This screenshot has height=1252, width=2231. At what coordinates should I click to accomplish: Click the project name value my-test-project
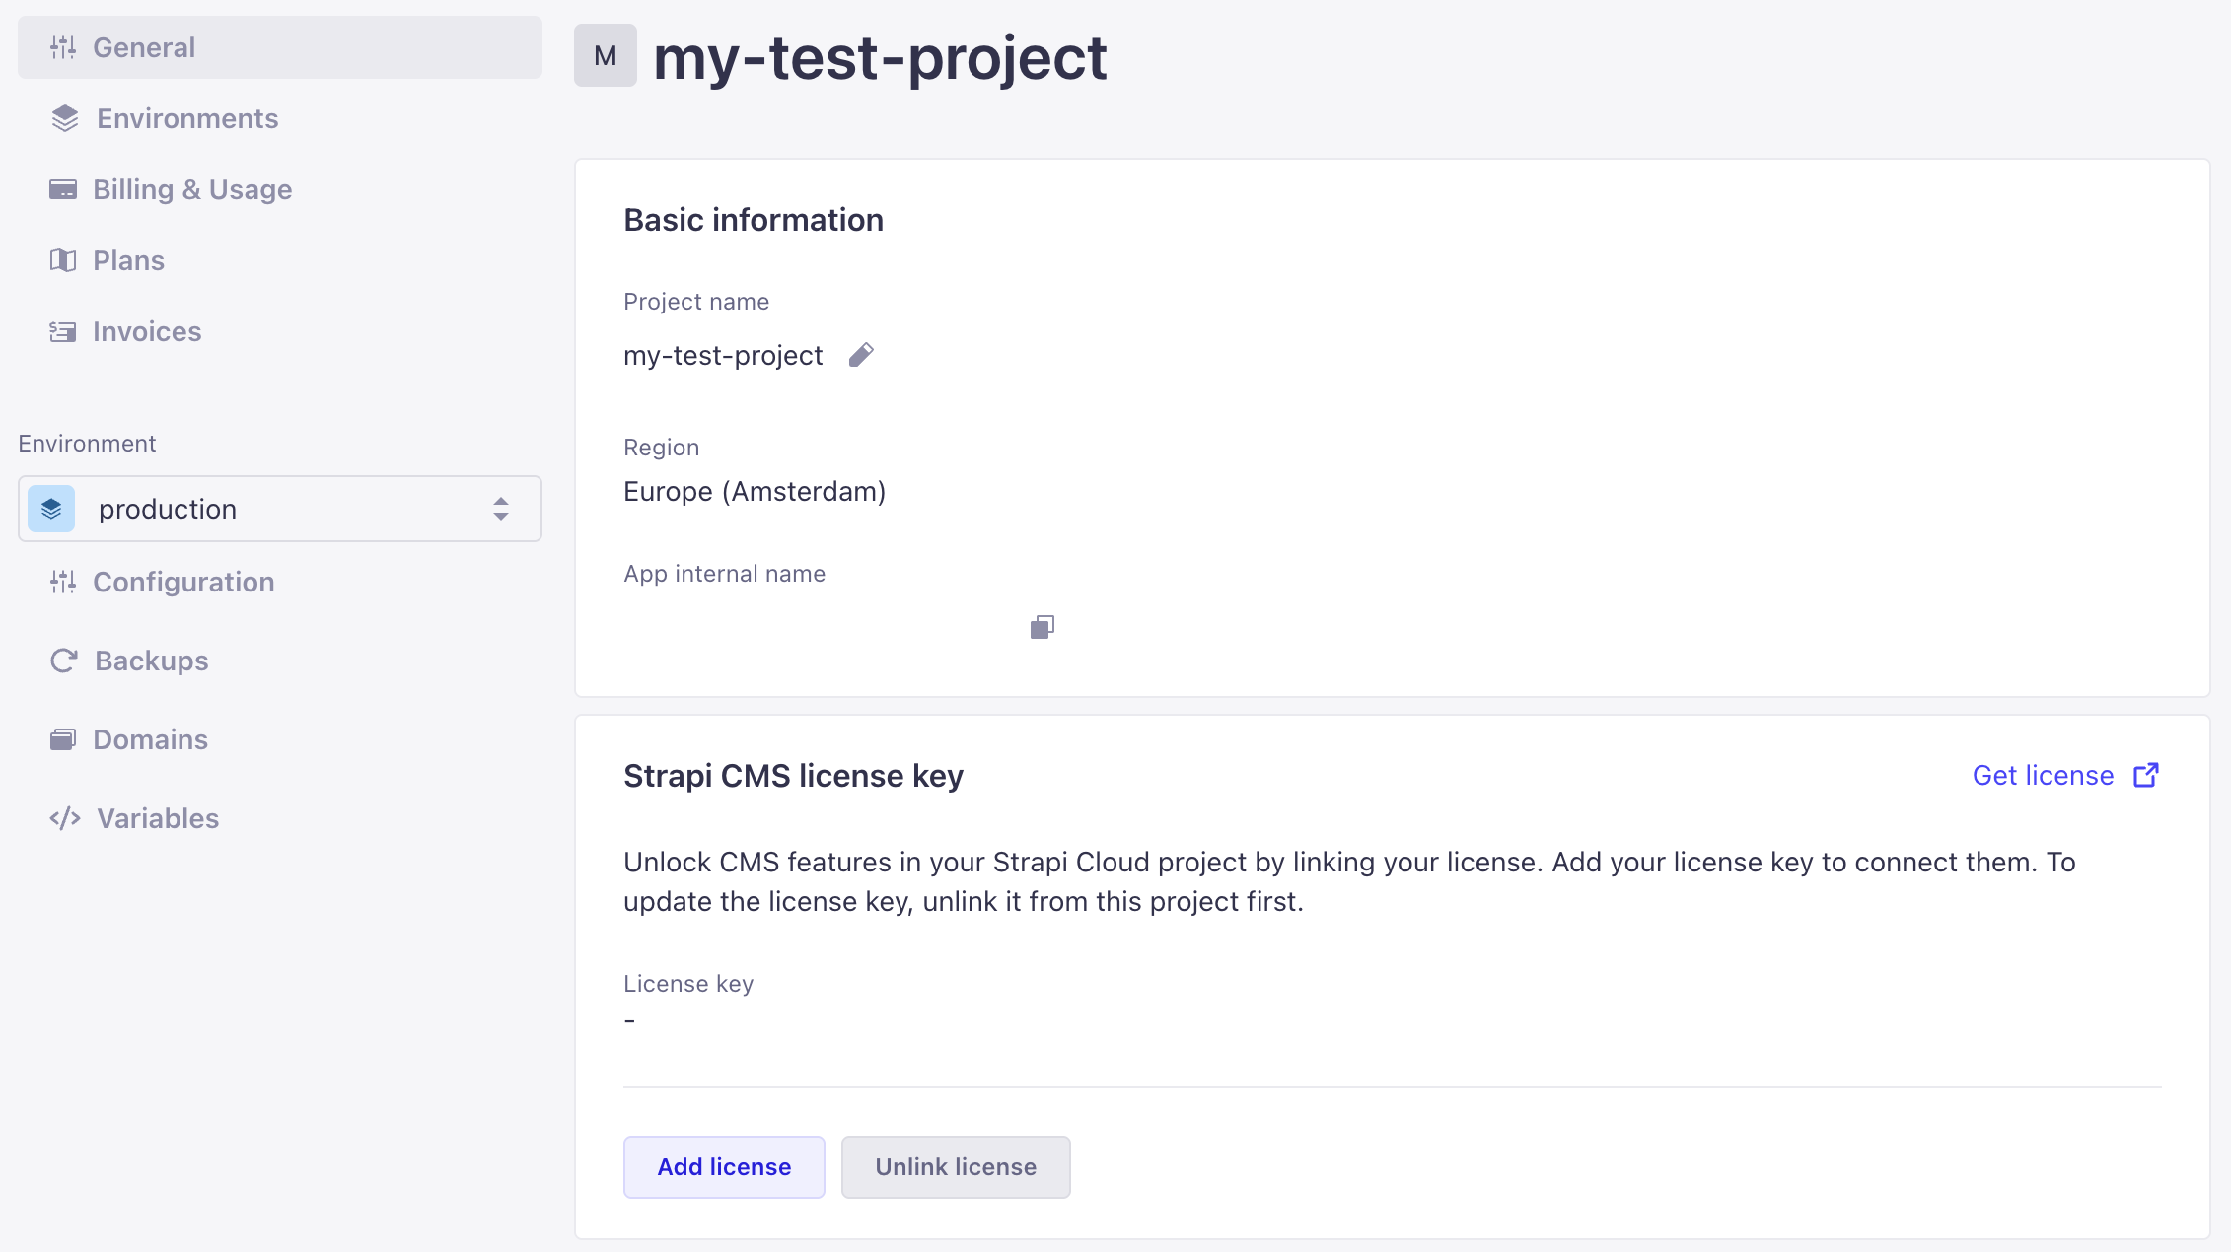(723, 355)
